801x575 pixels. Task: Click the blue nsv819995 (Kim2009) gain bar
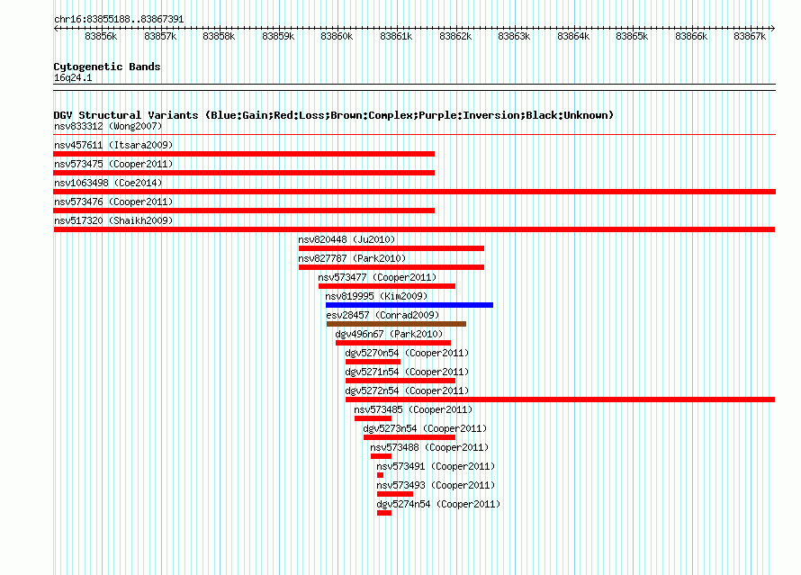click(409, 305)
